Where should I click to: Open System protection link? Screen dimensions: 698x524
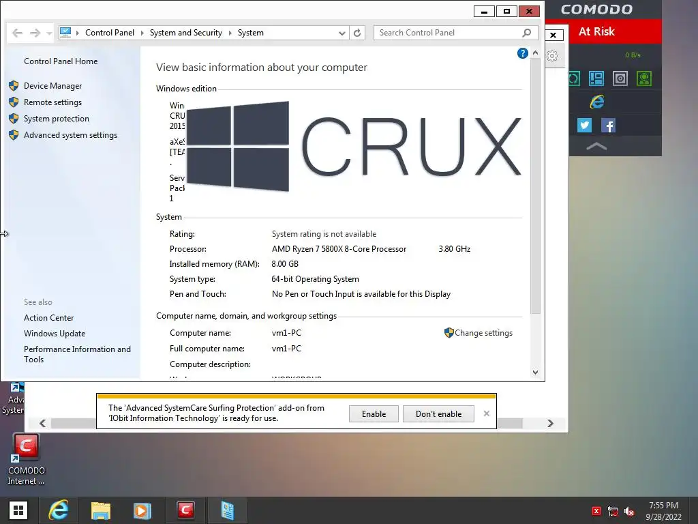pos(56,119)
